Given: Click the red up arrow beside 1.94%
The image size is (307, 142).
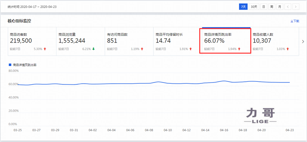Looking at the screenshot, I should [239, 49].
